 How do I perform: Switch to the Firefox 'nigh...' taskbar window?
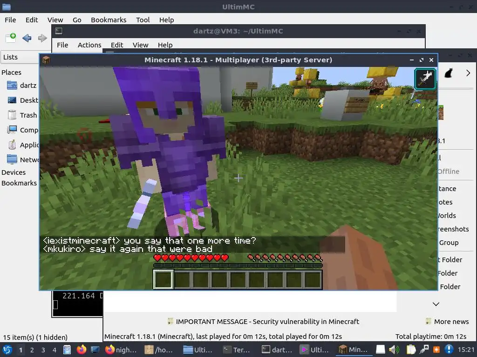[x=121, y=350]
